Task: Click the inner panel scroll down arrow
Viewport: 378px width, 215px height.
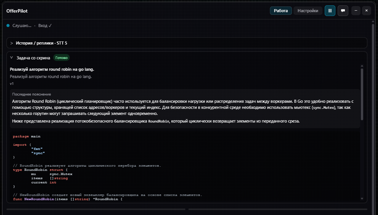Action: point(362,199)
